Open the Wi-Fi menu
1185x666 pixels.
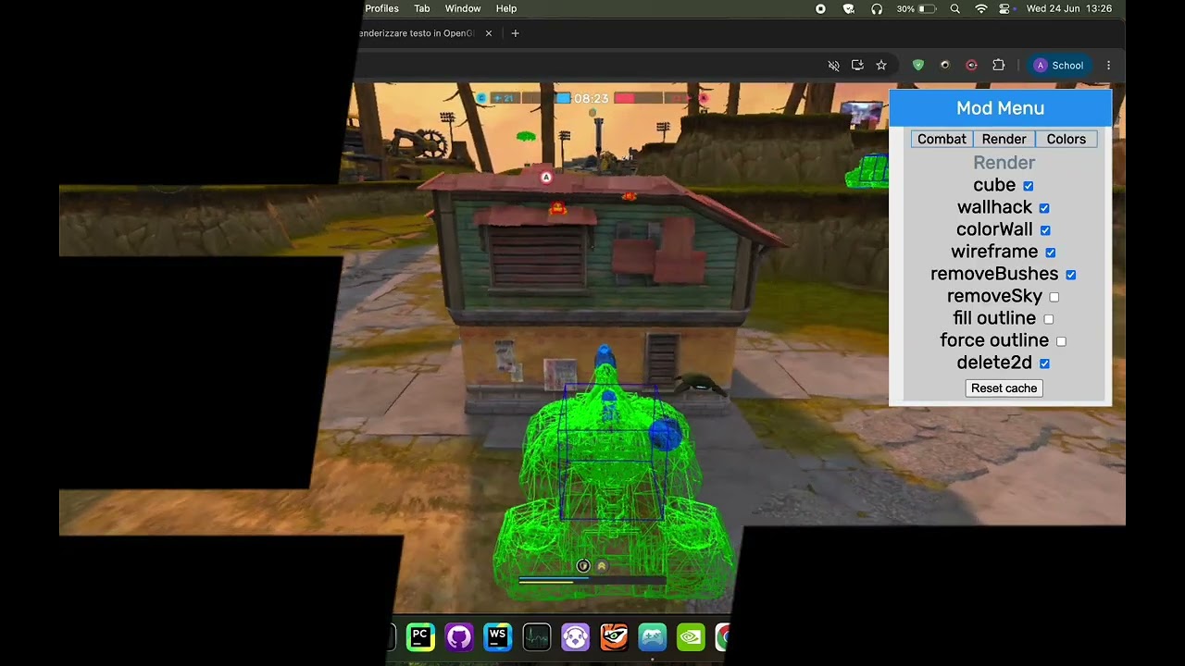981,8
